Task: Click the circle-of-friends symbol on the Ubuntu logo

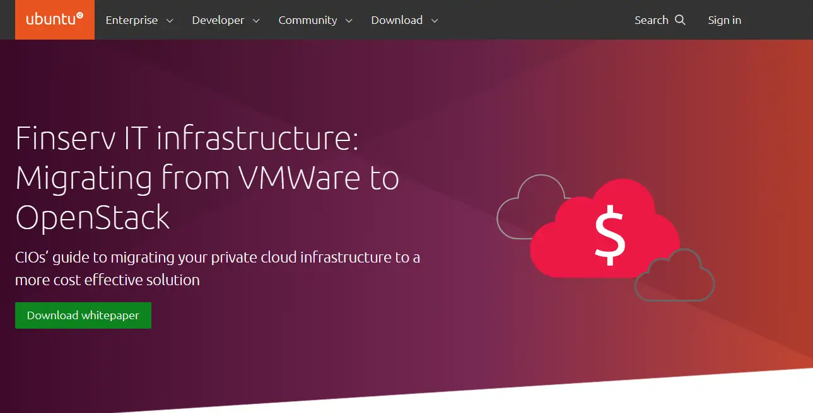Action: [79, 15]
